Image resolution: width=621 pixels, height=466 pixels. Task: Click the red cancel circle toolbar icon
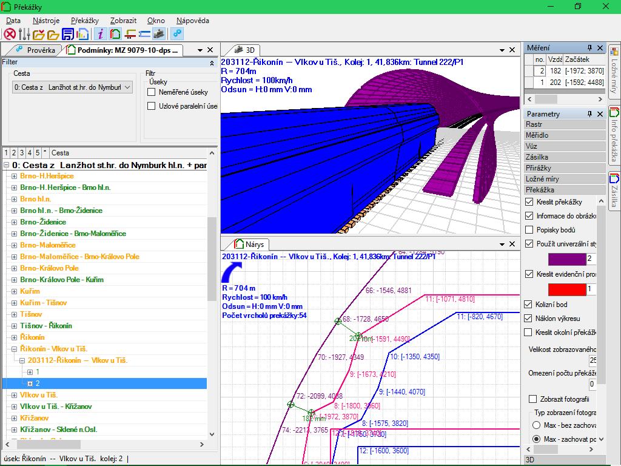(x=10, y=35)
